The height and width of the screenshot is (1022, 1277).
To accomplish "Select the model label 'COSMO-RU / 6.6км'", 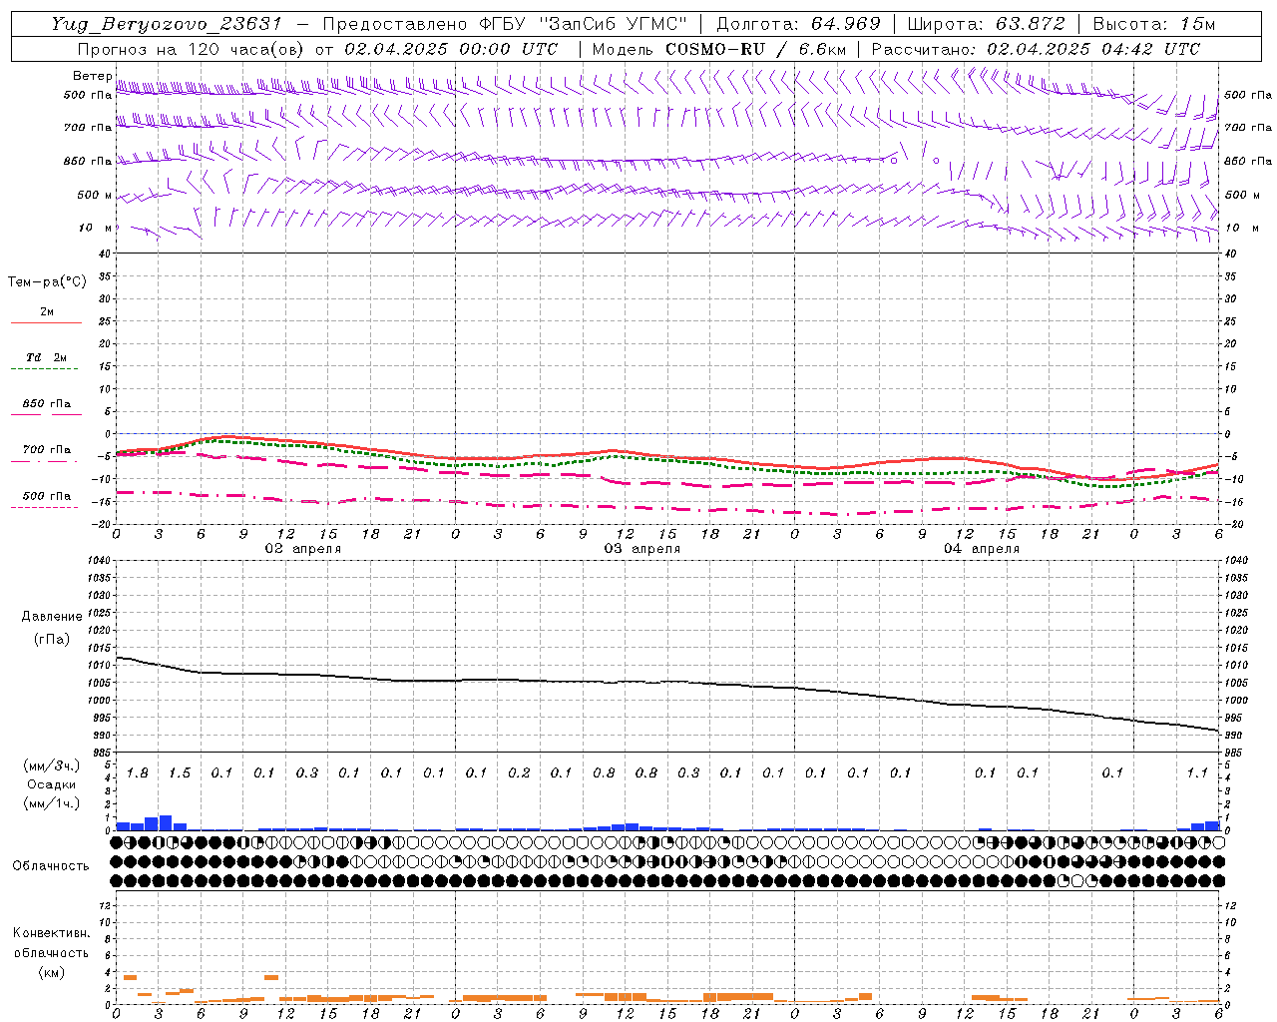I will click(x=755, y=49).
